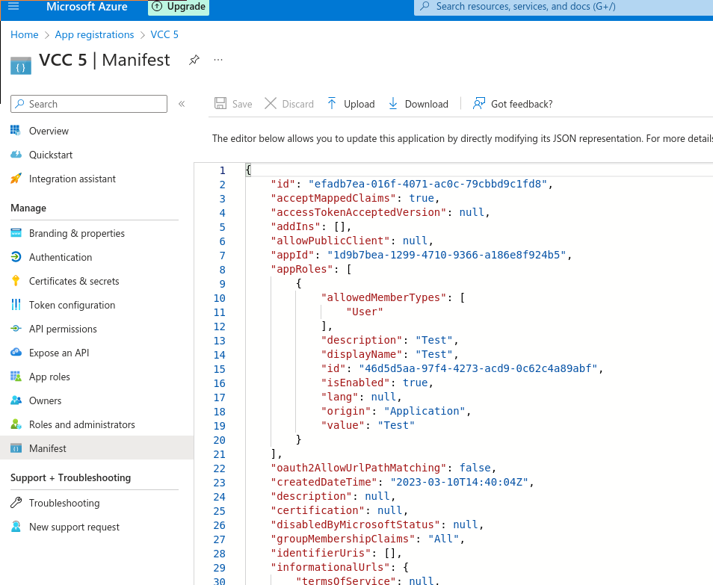The width and height of the screenshot is (713, 585).
Task: Click the Quickstart cloud icon
Action: (16, 155)
